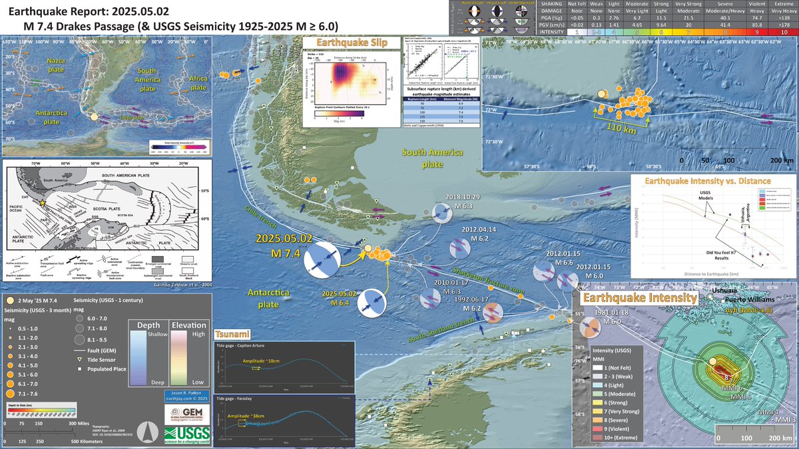Toggle the Normal fault legend symbol
The height and width of the screenshot is (449, 799).
tap(474, 11)
